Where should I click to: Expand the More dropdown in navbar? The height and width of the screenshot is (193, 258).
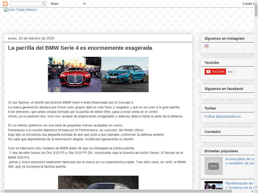(x=68, y=4)
